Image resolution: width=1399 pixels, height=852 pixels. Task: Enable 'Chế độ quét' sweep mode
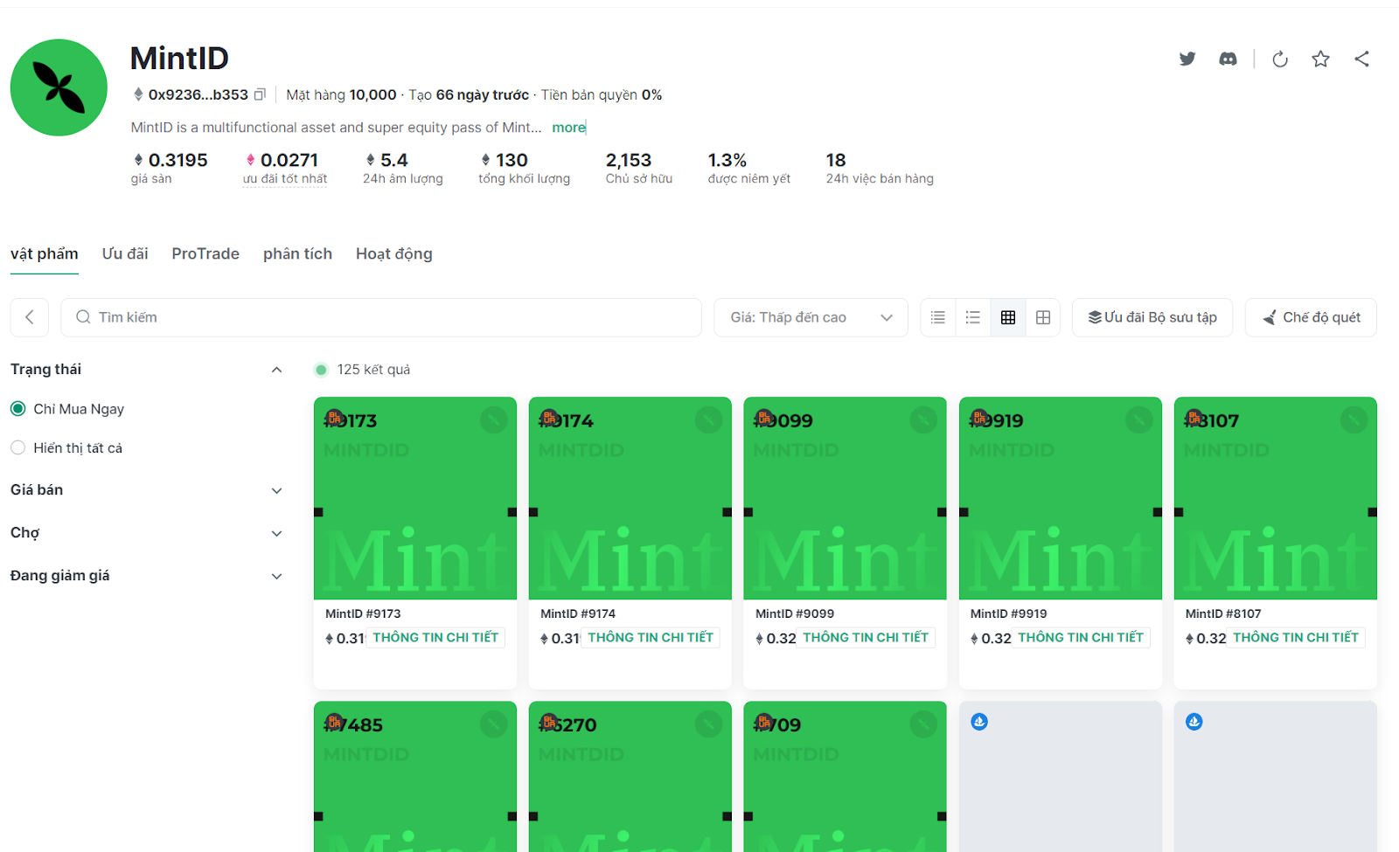[1311, 317]
